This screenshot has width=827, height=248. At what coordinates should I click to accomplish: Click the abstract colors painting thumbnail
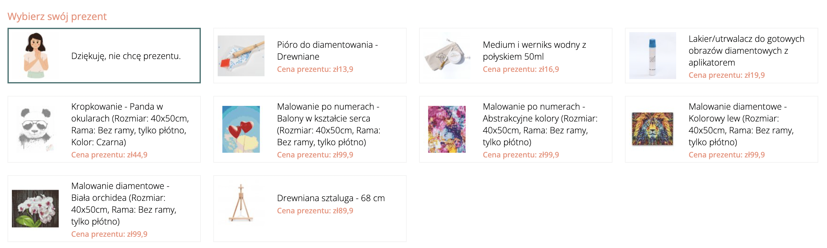point(447,129)
